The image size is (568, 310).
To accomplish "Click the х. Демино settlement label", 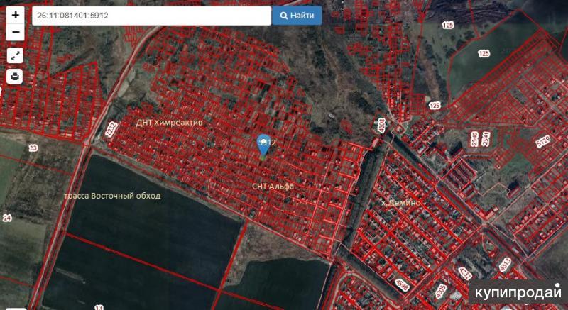I will click(401, 203).
